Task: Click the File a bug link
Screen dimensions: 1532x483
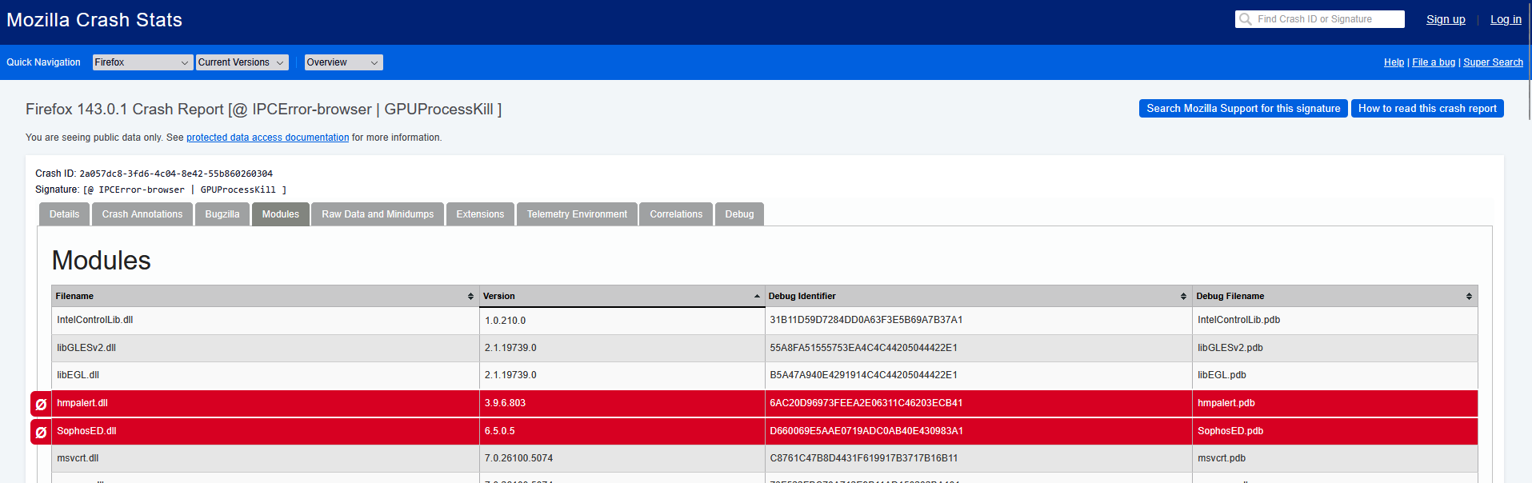Action: click(x=1434, y=62)
